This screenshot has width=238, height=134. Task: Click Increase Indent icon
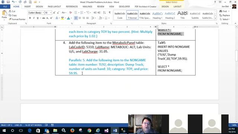(x=99, y=13)
